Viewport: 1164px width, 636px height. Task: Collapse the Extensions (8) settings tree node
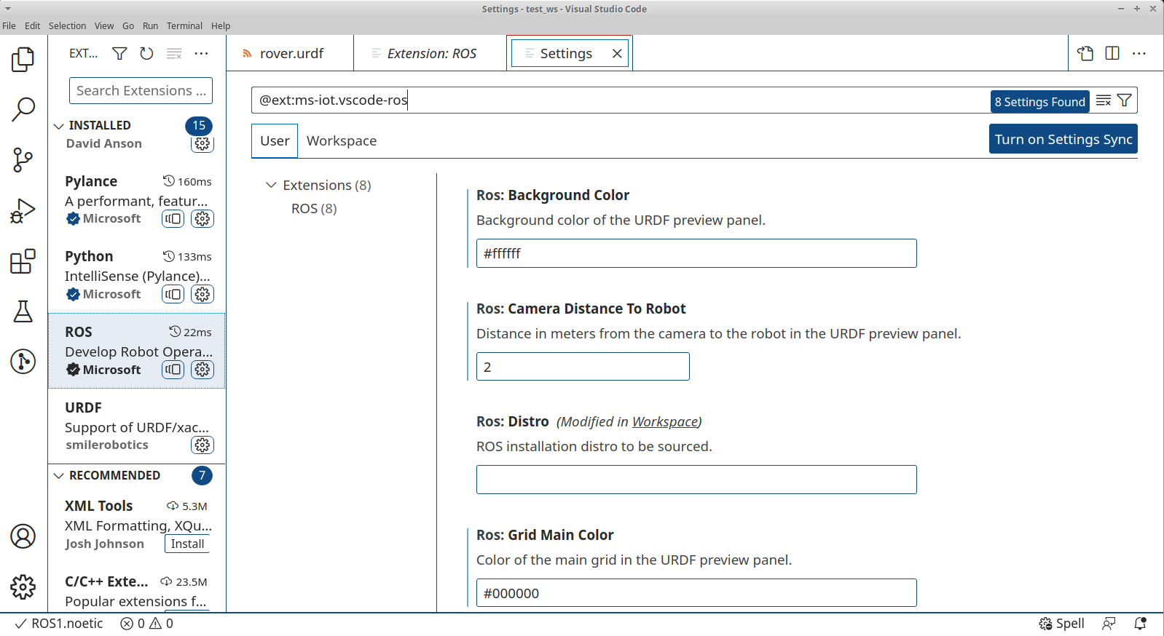[x=271, y=185]
